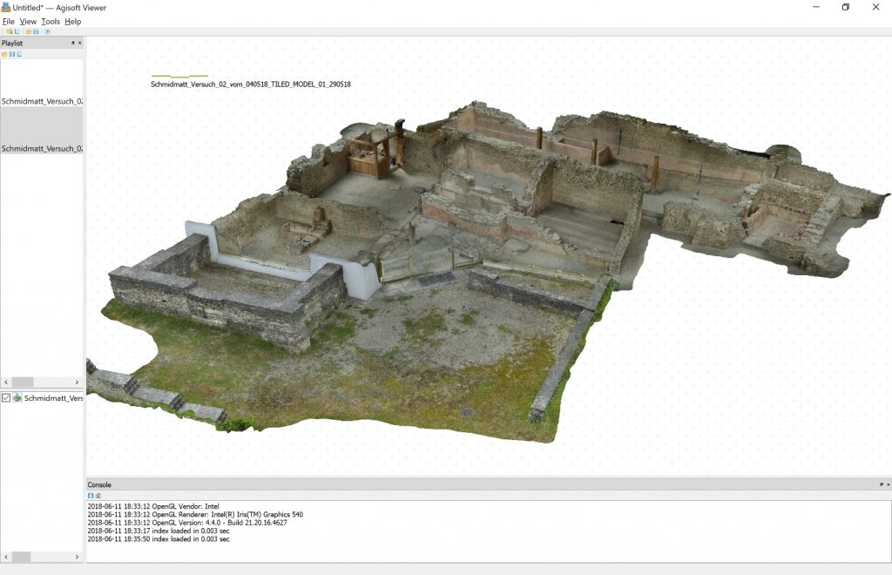Click the blue save icon in main toolbar
892x575 pixels.
point(36,31)
